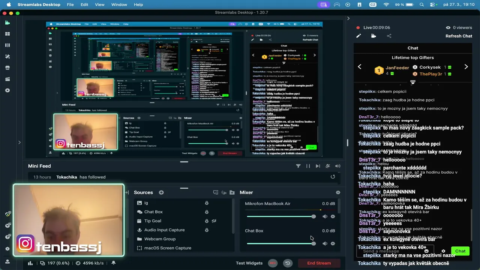The width and height of the screenshot is (480, 270).
Task: Mute Chat Box audio in Mixer
Action: click(325, 243)
